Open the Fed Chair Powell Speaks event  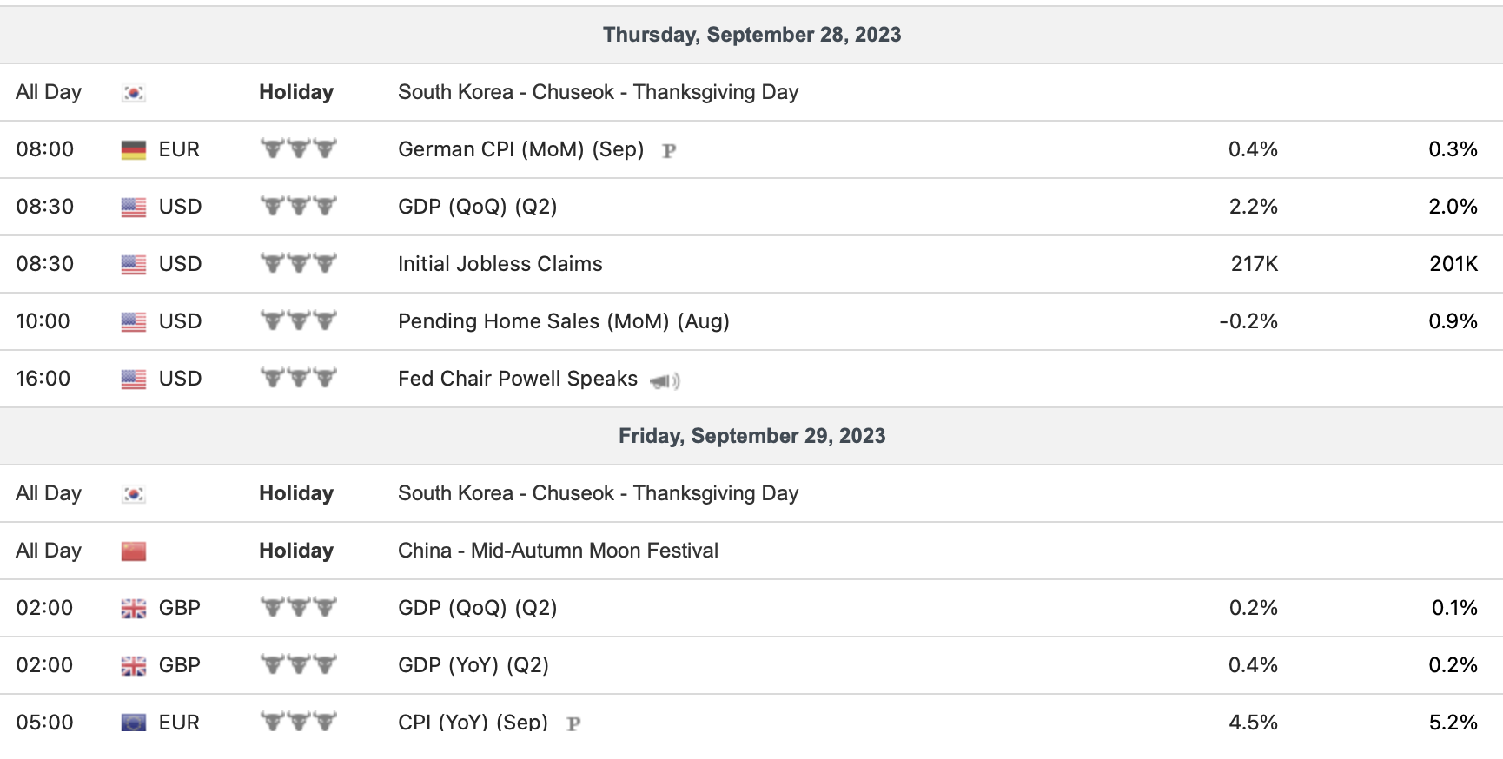517,379
